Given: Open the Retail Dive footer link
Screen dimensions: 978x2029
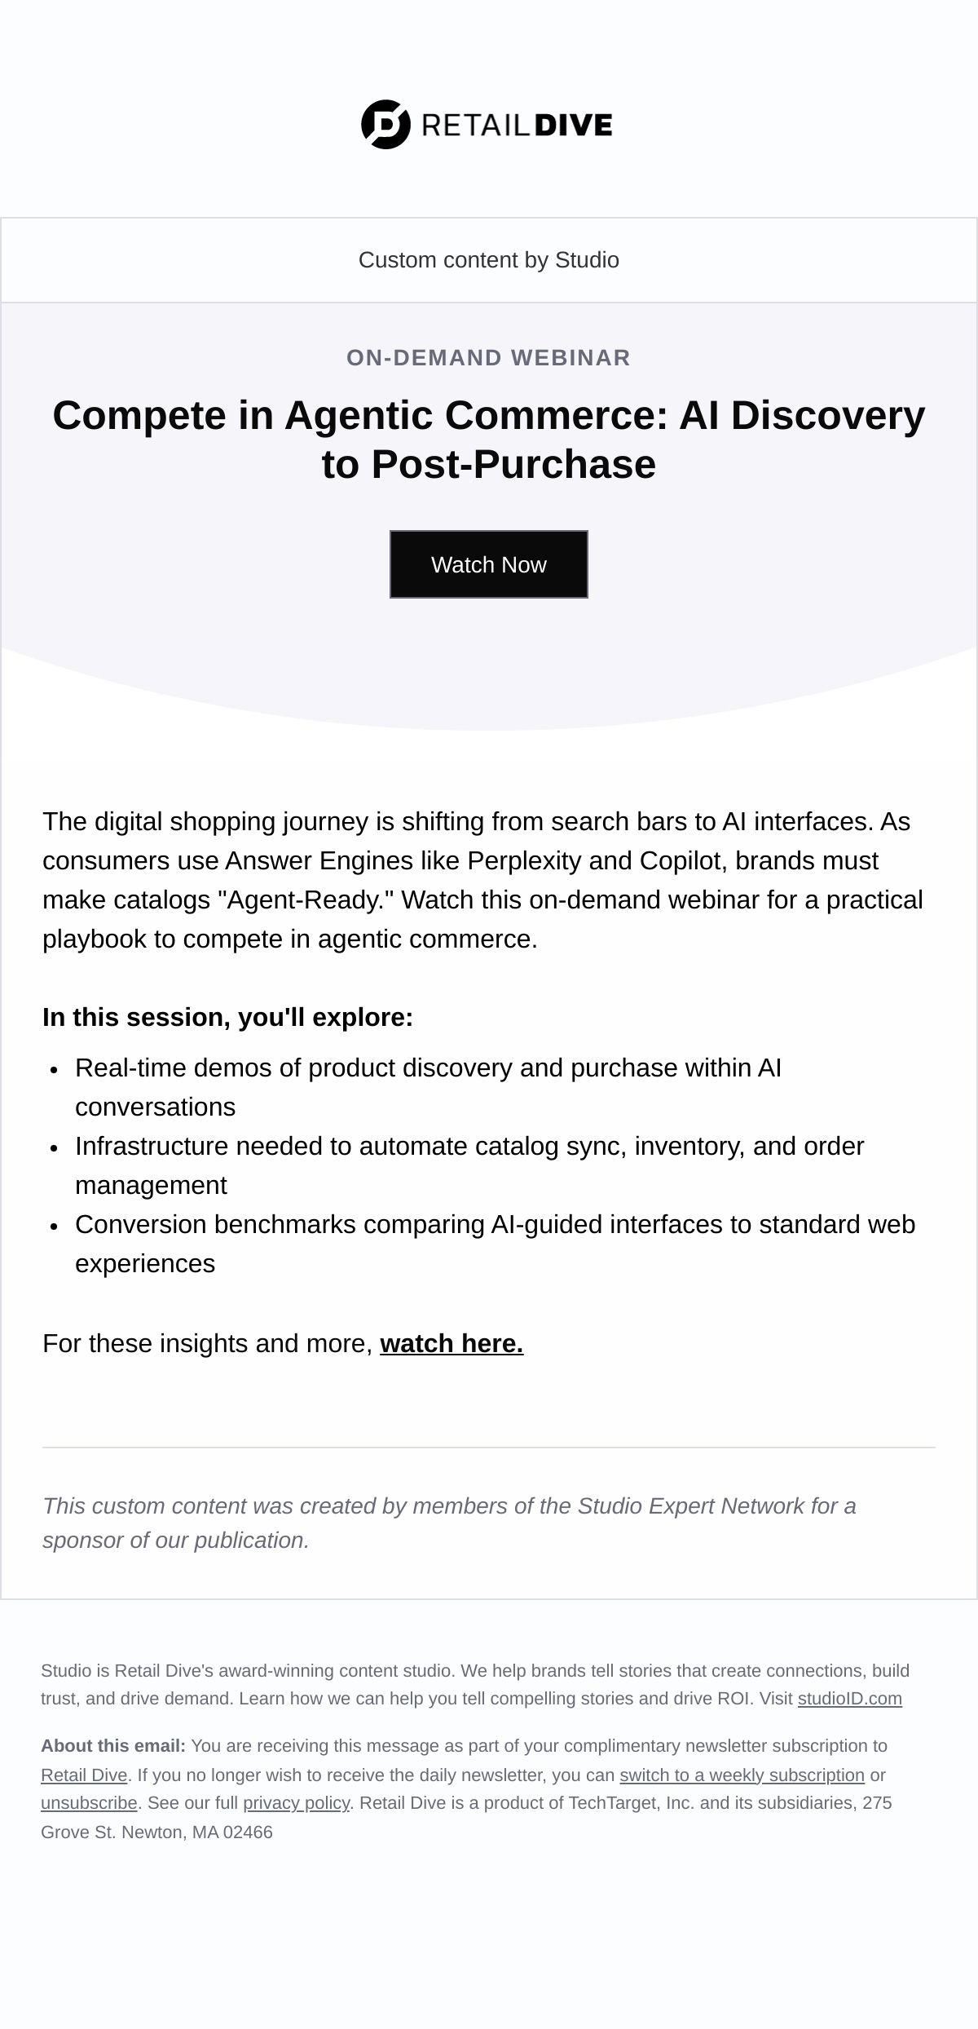Looking at the screenshot, I should point(84,1775).
